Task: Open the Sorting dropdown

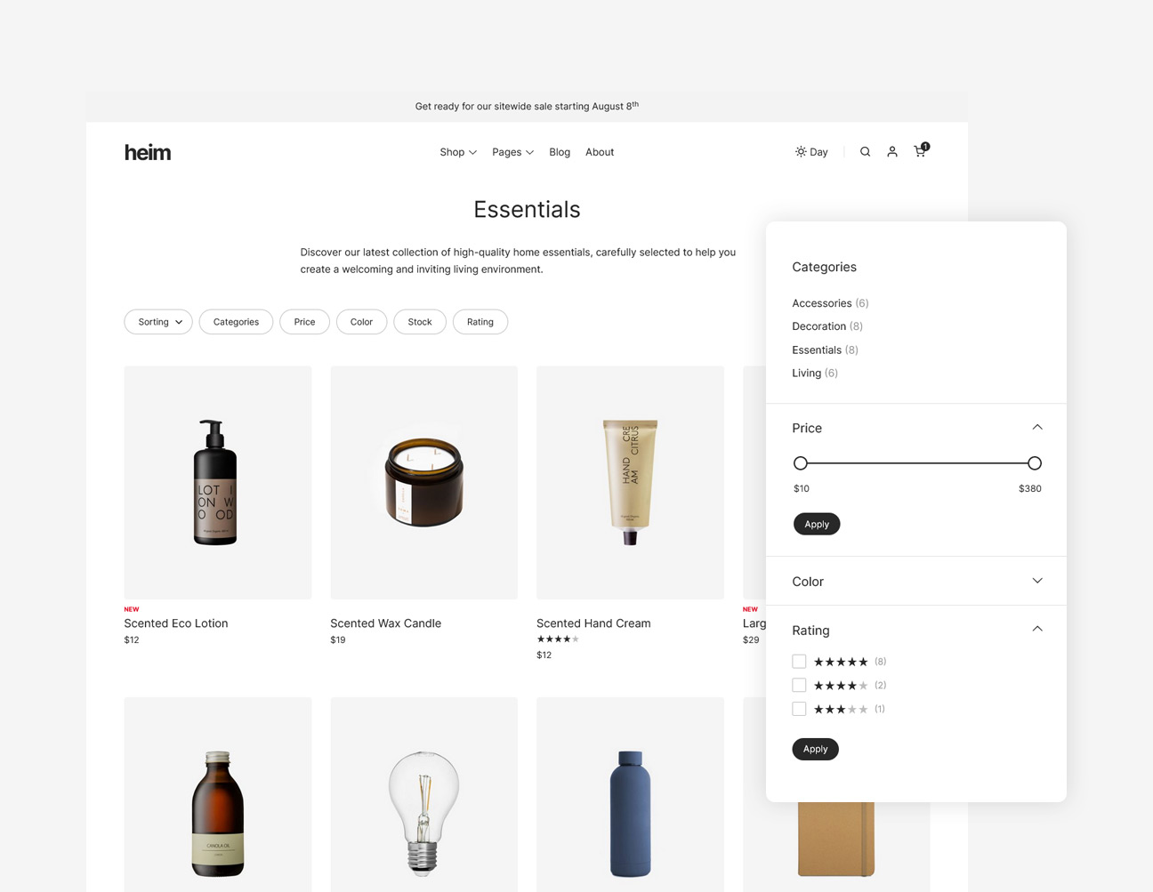Action: [x=158, y=322]
